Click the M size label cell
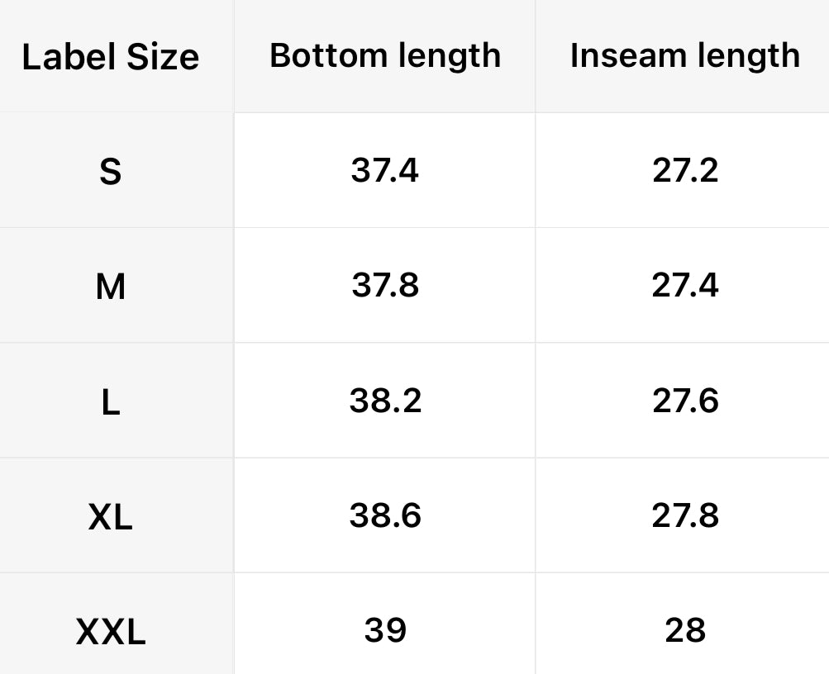Viewport: 829px width, 674px height. [111, 287]
